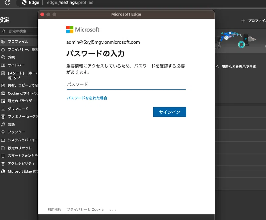Click the three-dots more options in footer
Screen dimensions: 266x220
point(113,210)
